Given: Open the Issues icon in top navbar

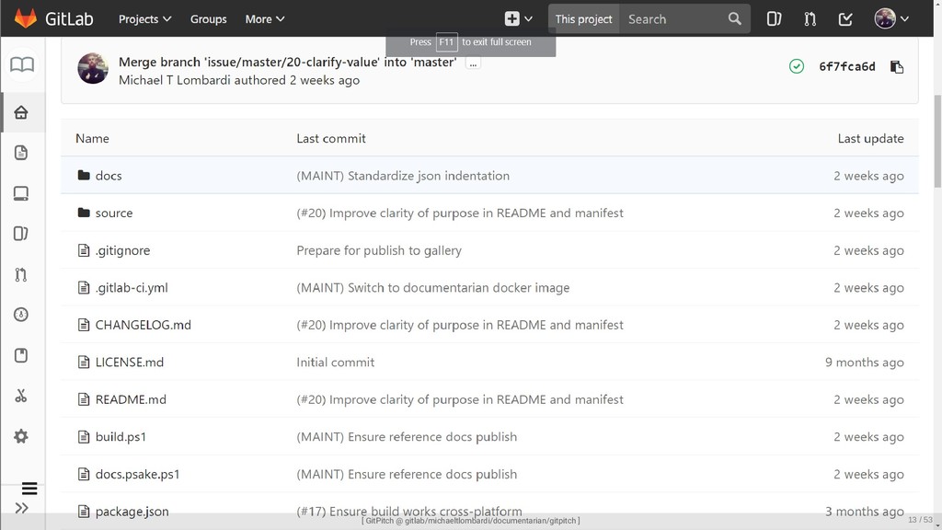Looking at the screenshot, I should click(774, 18).
